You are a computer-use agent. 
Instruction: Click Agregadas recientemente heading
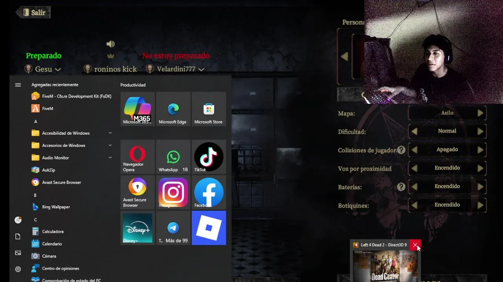click(55, 85)
